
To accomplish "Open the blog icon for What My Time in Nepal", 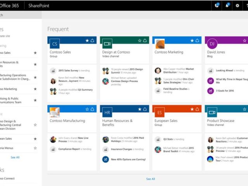I will coord(210,81).
